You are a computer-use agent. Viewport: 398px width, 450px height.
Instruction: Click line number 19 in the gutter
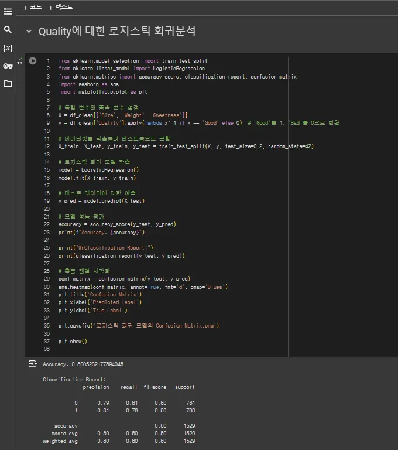click(46, 200)
